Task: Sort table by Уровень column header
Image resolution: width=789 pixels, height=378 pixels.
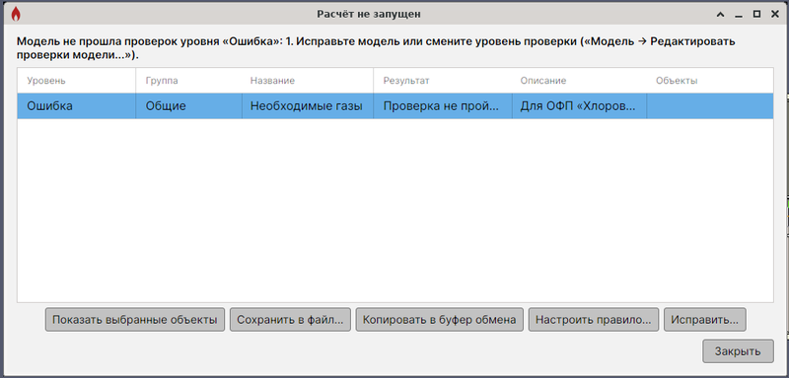Action: coord(77,81)
